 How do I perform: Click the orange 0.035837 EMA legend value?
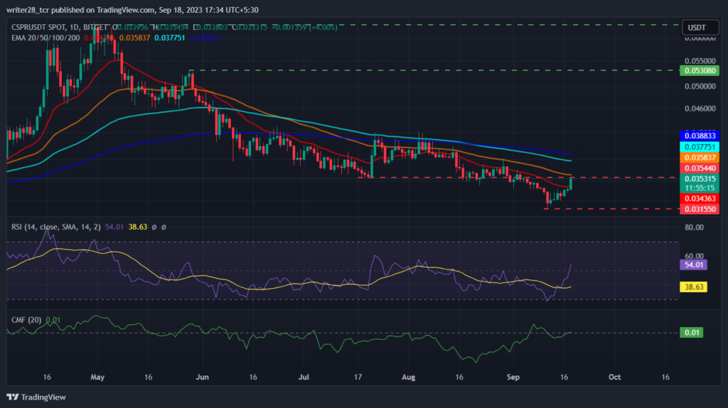[134, 38]
